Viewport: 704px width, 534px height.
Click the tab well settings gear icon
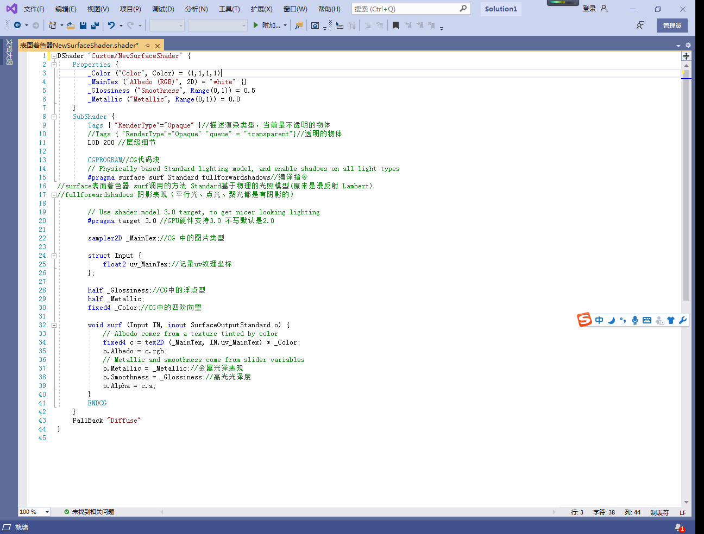(x=688, y=46)
